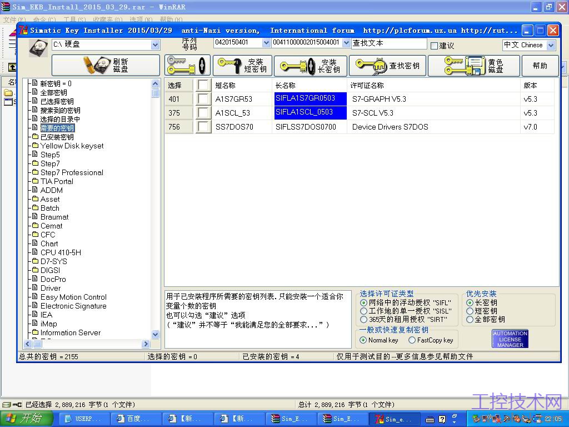Switch to USERP taskbar item
This screenshot has height=427, width=569.
pyautogui.click(x=84, y=419)
